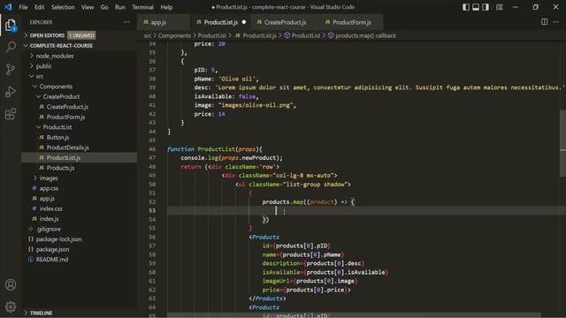
Task: Open editor More Actions ellipsis
Action: [x=556, y=22]
